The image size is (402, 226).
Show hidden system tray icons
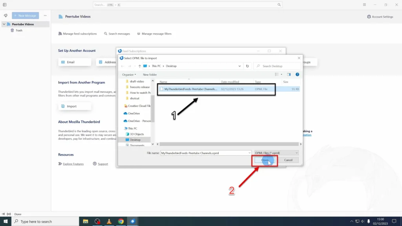tap(351, 221)
